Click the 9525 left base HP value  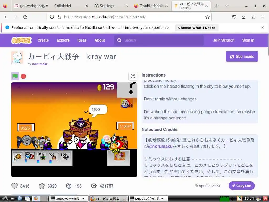point(25,128)
